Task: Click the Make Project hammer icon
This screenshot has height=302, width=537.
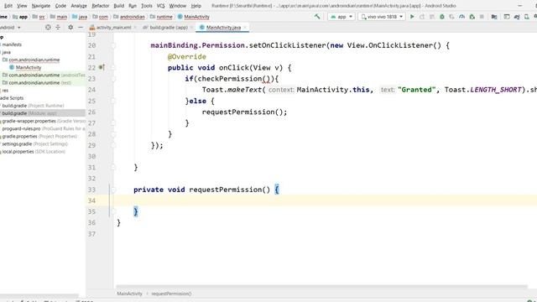Action: pyautogui.click(x=317, y=17)
